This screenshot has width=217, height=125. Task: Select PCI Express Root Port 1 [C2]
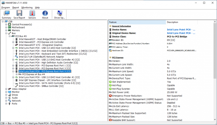[x=45, y=65]
